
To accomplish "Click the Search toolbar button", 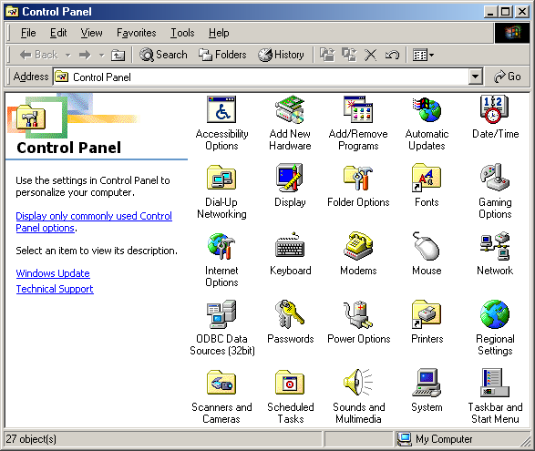I will (163, 55).
